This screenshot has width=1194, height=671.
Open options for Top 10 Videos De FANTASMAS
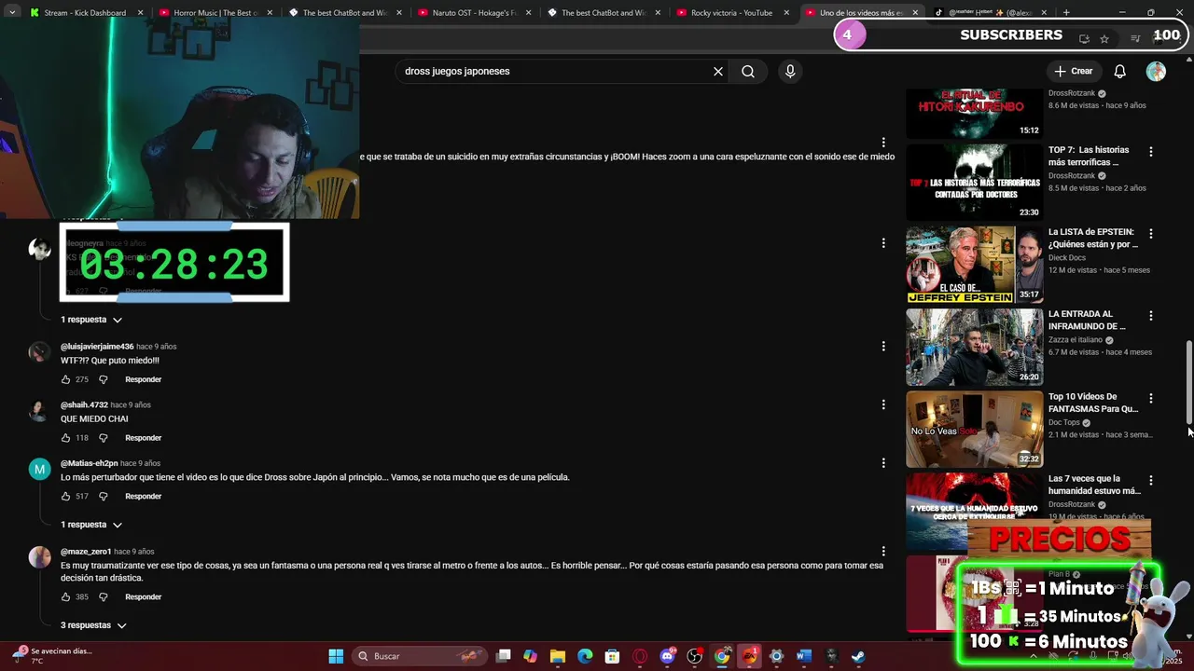tap(1150, 398)
